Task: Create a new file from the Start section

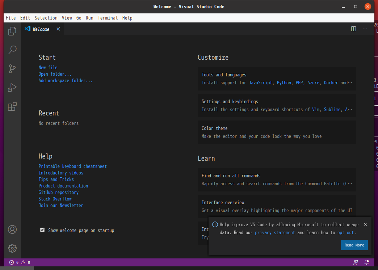Action: 48,67
